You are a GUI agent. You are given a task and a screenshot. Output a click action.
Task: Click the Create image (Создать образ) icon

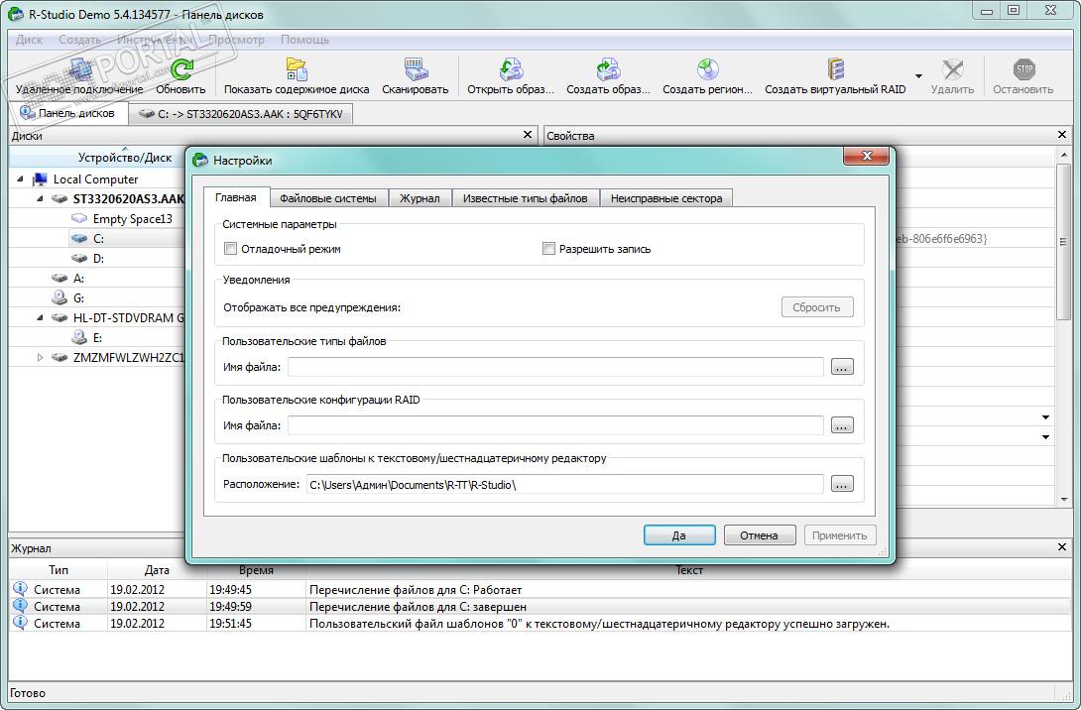(608, 69)
